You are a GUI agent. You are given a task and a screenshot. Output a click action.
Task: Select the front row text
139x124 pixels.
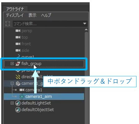[26, 44]
